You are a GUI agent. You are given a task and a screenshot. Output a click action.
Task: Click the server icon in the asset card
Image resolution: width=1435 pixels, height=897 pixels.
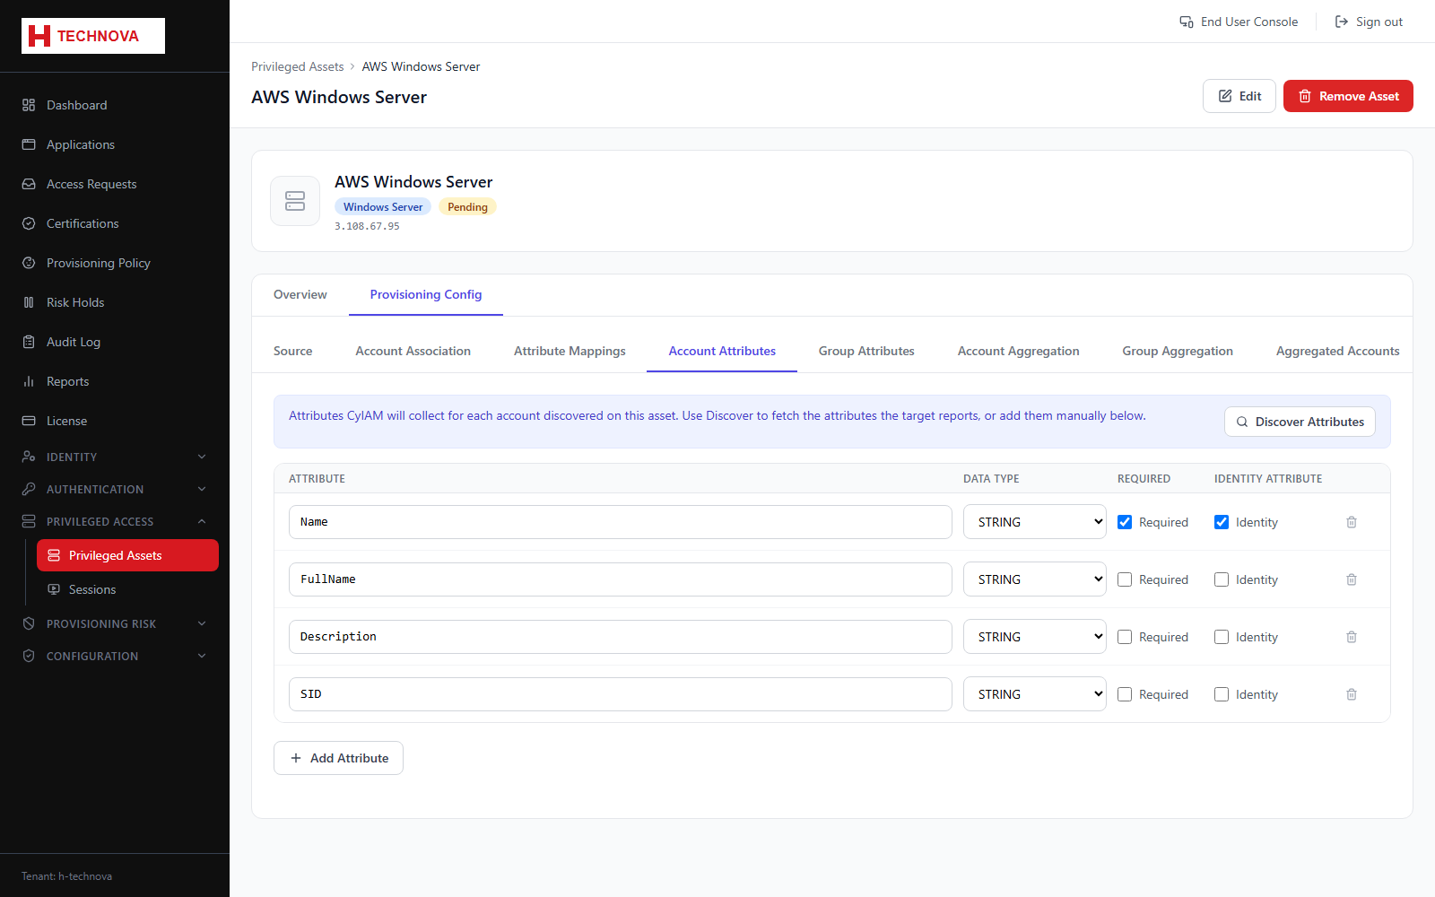pyautogui.click(x=295, y=201)
